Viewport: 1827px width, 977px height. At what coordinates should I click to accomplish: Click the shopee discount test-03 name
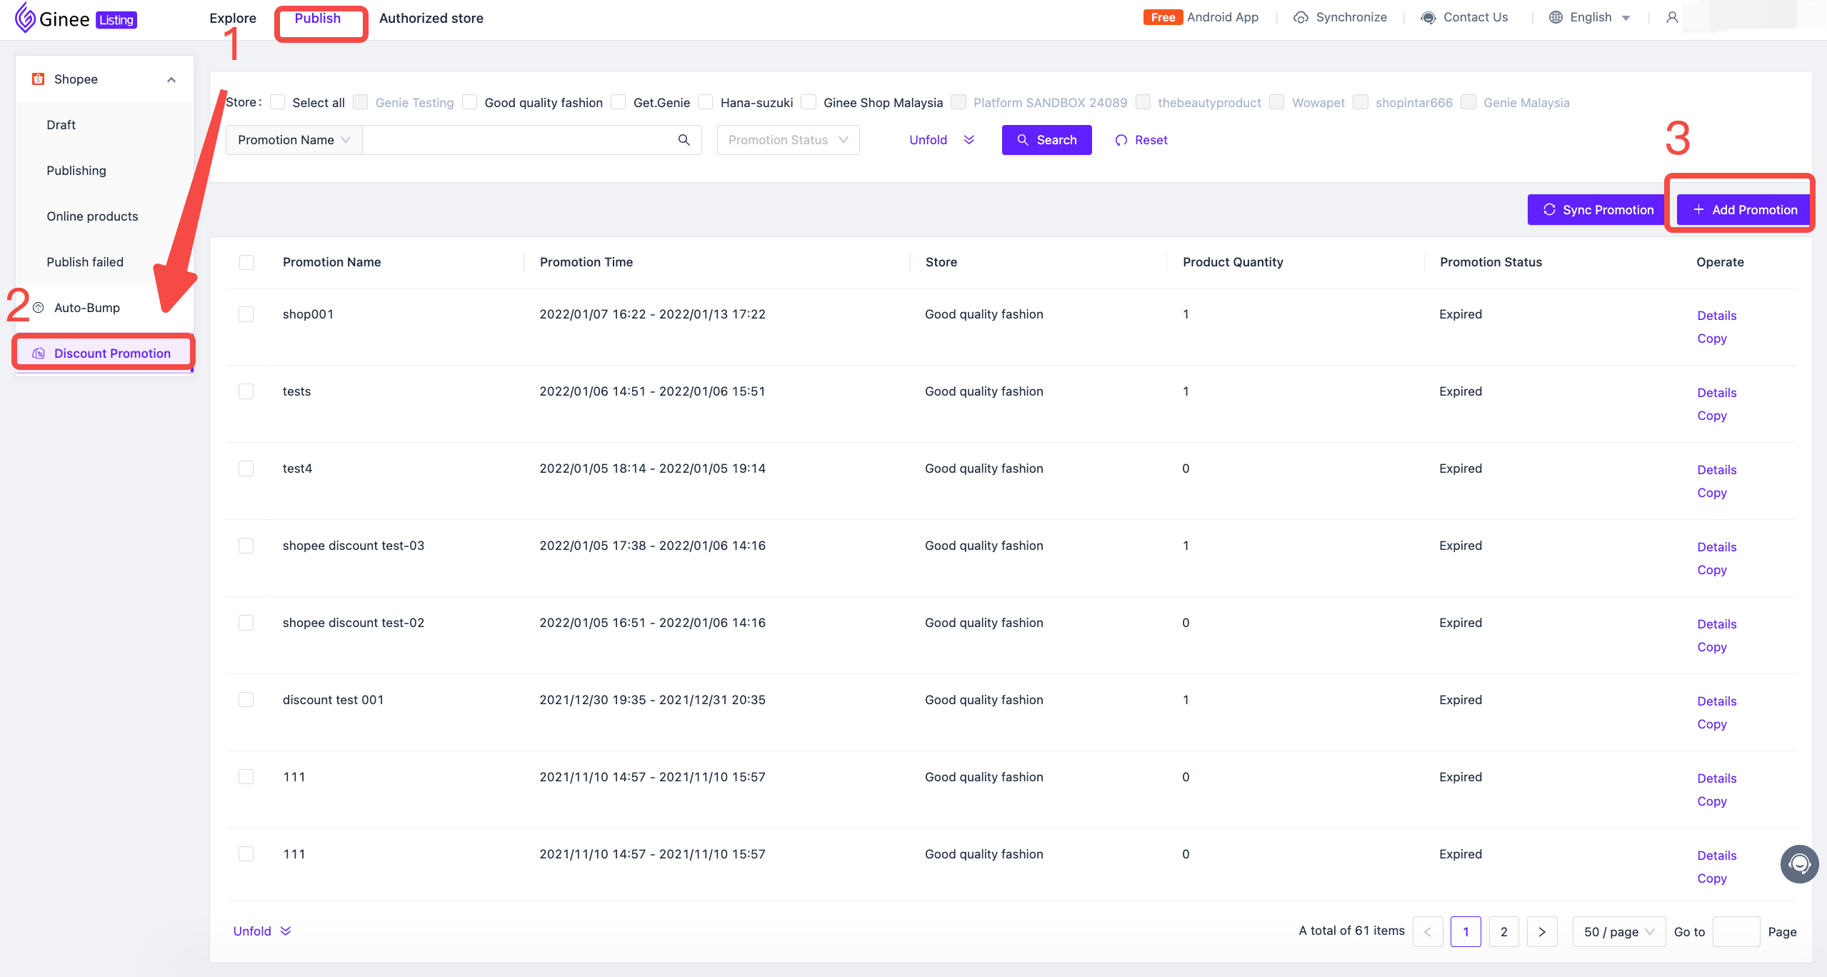[x=354, y=546]
